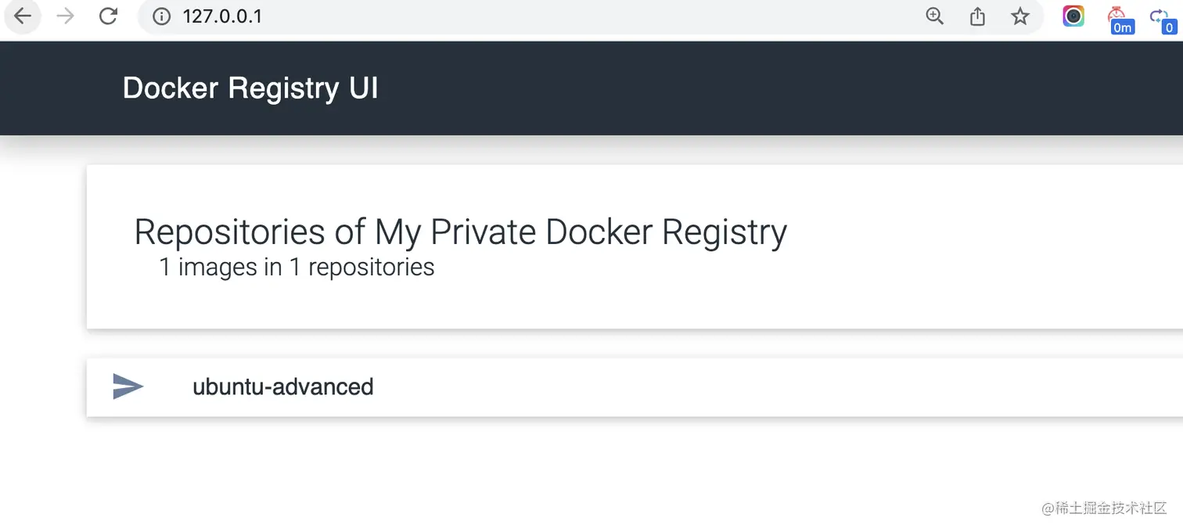Open the ubuntu-advanced repository
The image size is (1183, 532).
pos(282,386)
